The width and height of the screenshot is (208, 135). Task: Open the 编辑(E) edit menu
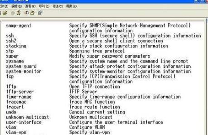coord(17,6)
